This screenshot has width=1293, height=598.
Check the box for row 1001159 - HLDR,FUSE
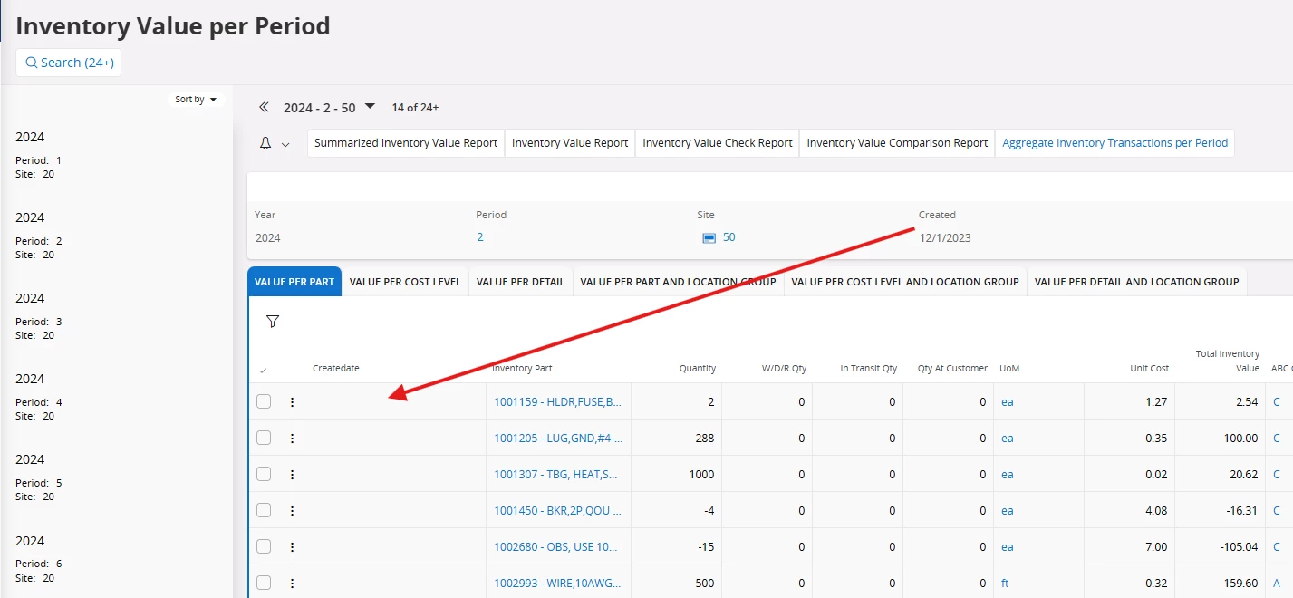pyautogui.click(x=264, y=401)
